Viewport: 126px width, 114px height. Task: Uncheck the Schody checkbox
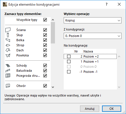[45, 65]
